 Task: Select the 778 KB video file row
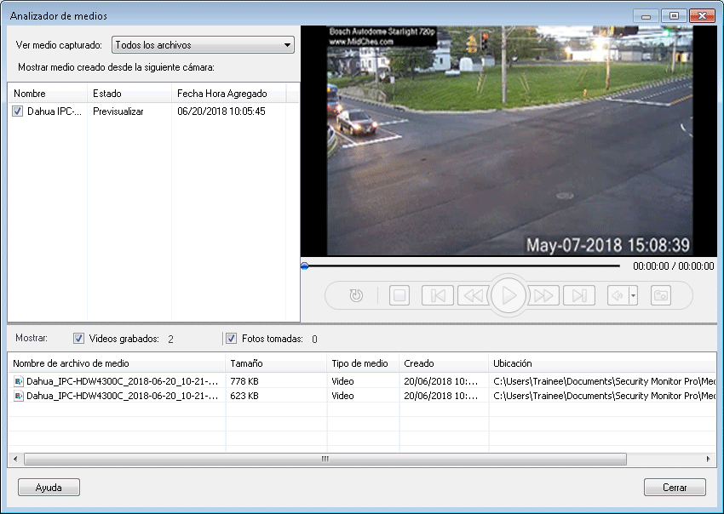[119, 382]
